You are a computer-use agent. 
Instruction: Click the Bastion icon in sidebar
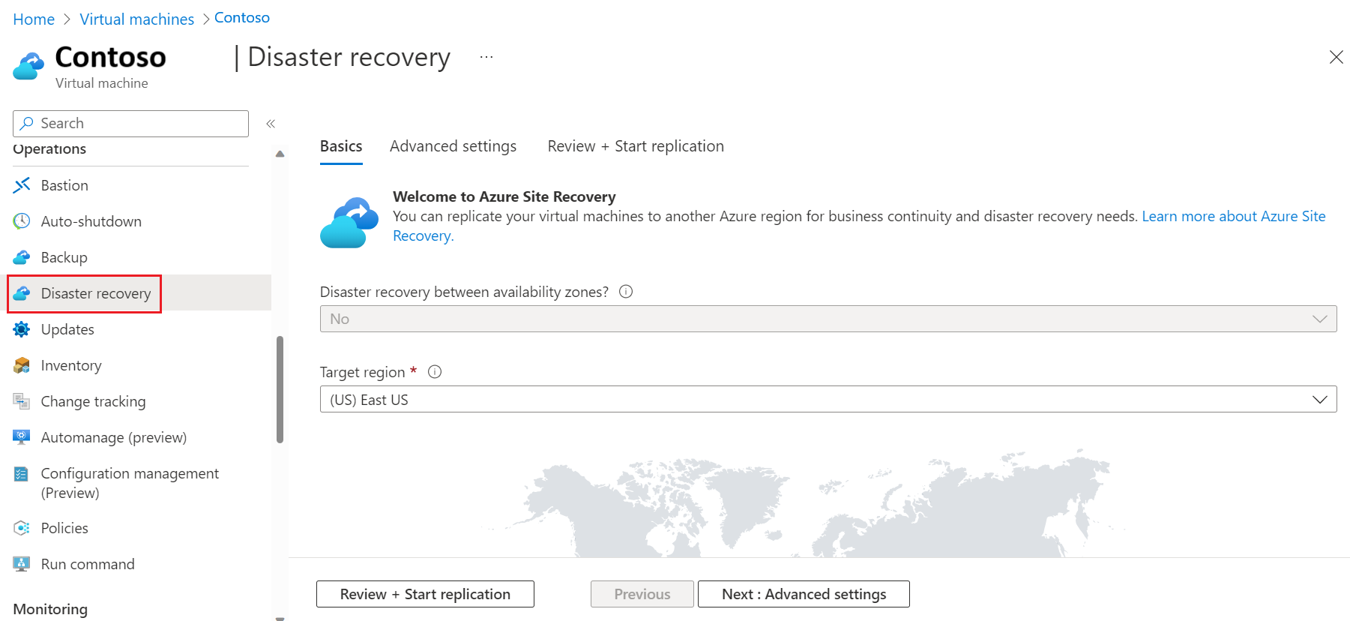click(x=22, y=185)
